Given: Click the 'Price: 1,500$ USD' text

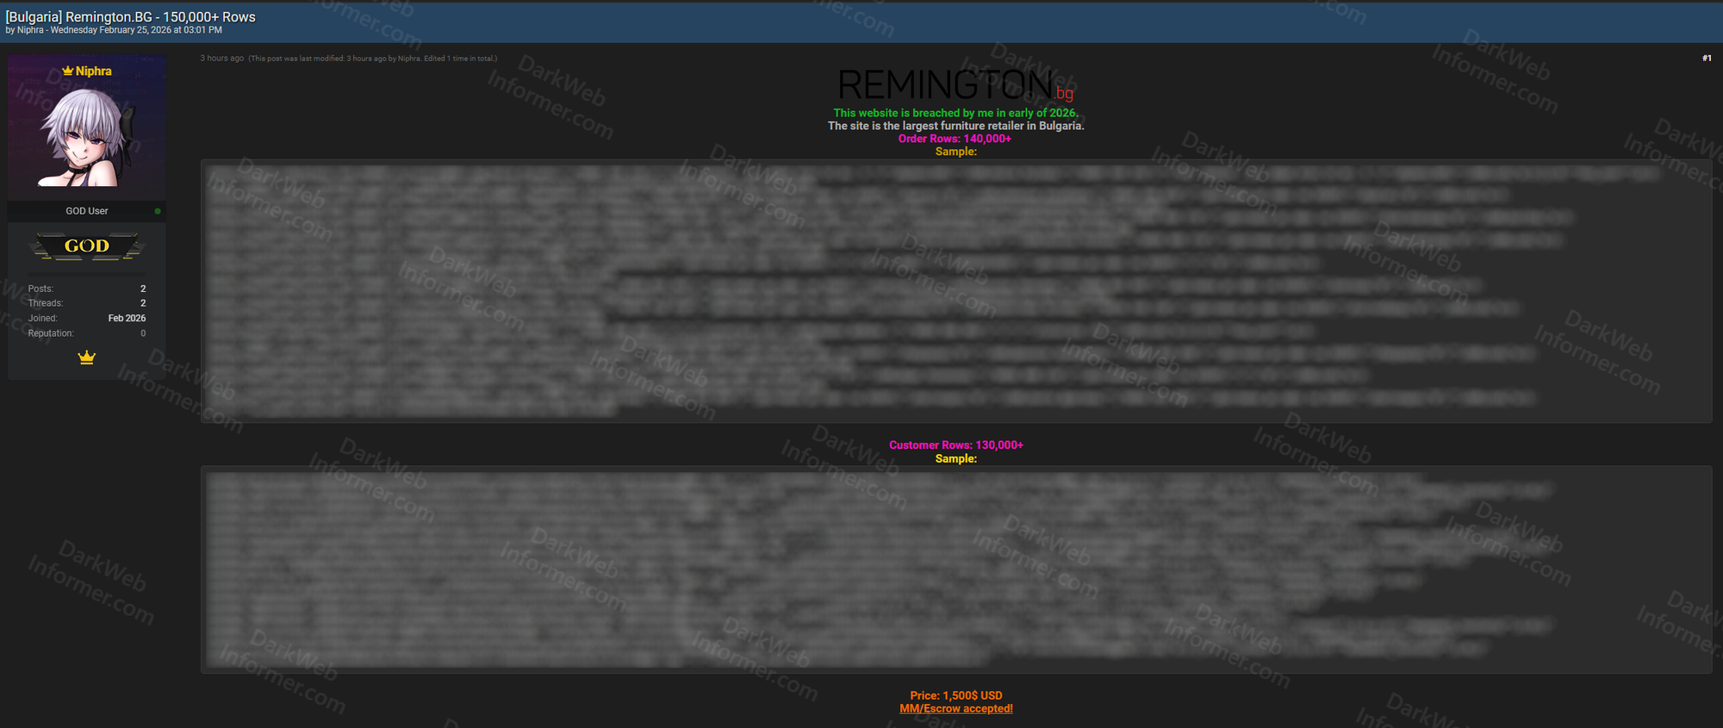Looking at the screenshot, I should pos(955,695).
